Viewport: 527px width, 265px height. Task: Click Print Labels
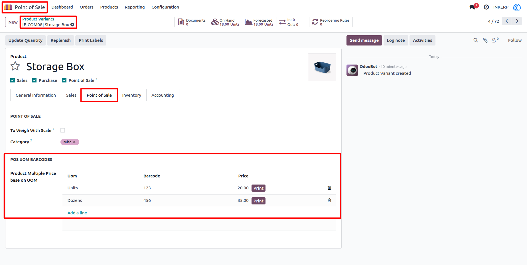91,40
